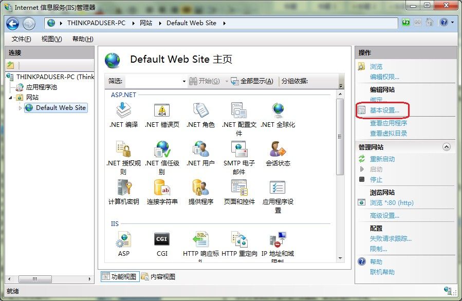
Task: Open the .NET 信任级别 feature icon
Action: pos(162,148)
